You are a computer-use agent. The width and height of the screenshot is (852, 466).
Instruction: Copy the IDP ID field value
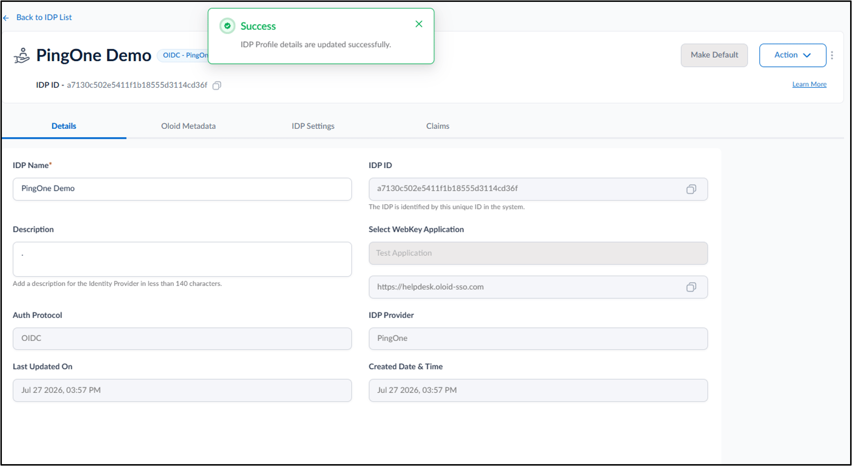coord(691,189)
